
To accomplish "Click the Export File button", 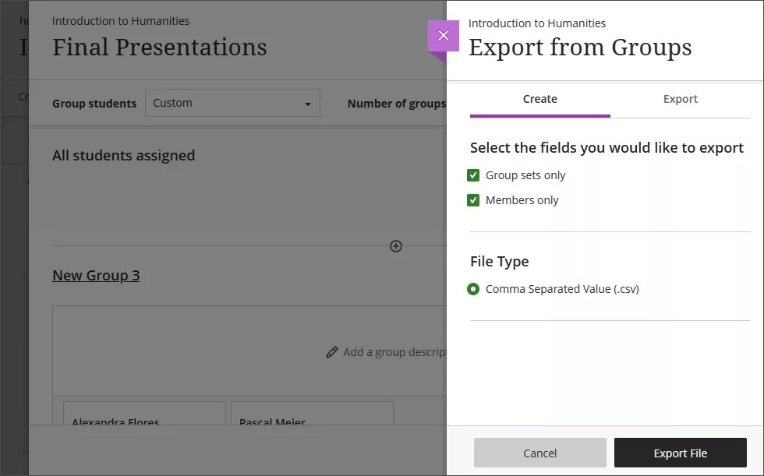I will pos(680,453).
